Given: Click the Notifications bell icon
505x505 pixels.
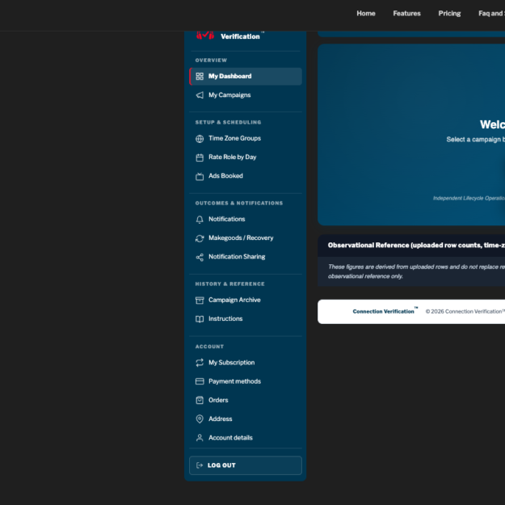Looking at the screenshot, I should (200, 219).
